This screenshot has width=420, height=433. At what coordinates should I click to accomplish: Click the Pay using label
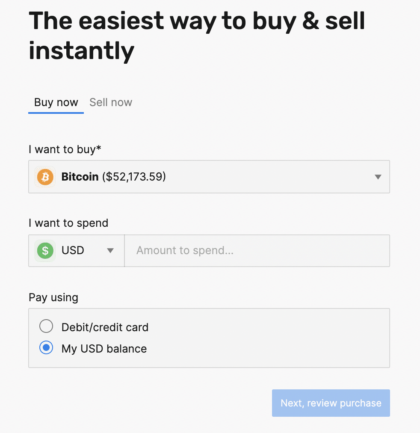tap(53, 298)
